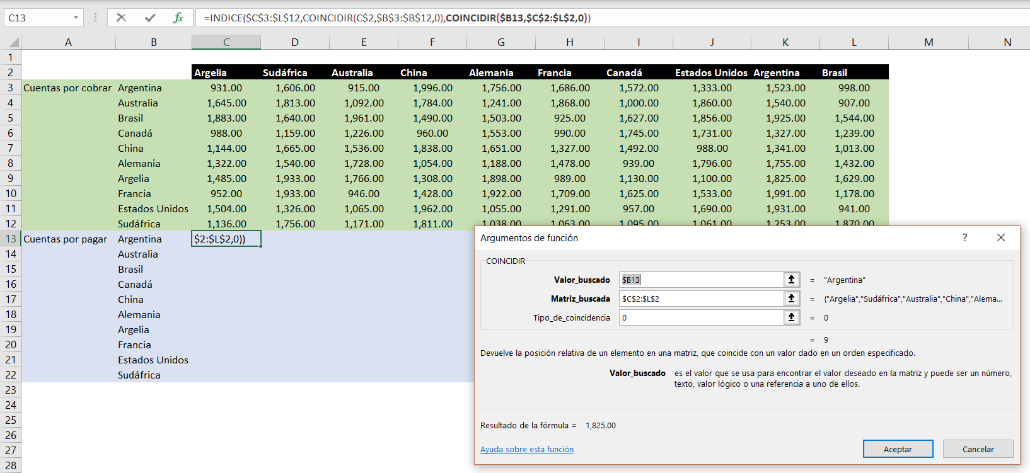Click the dialog help question mark

click(964, 237)
